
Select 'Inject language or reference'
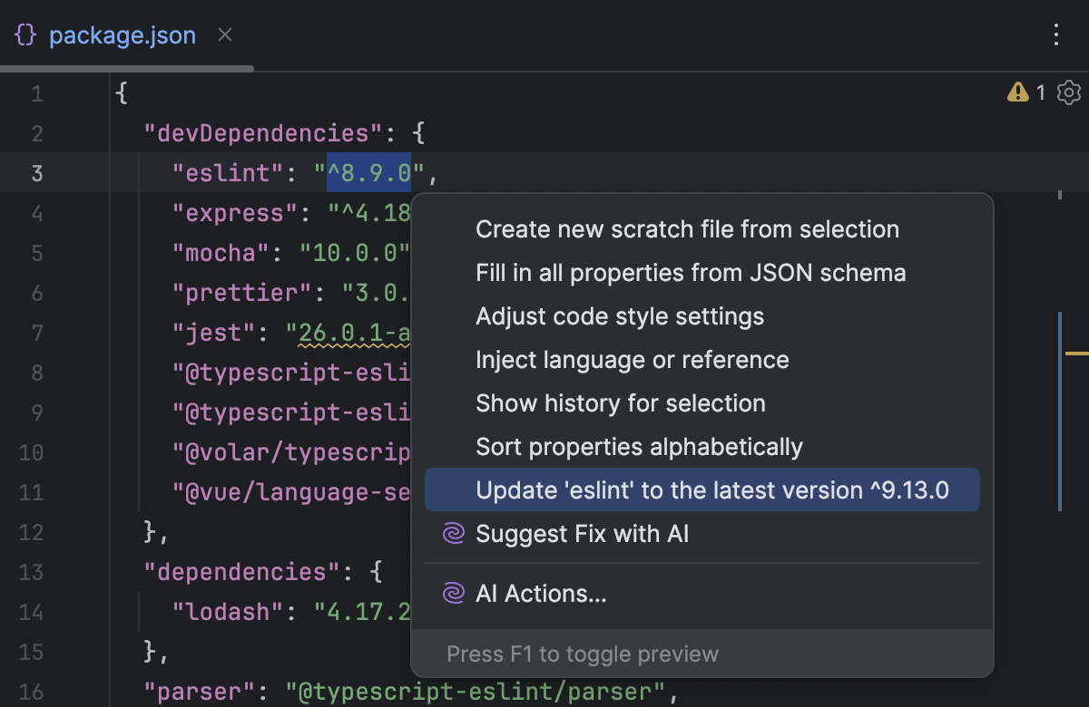point(633,359)
